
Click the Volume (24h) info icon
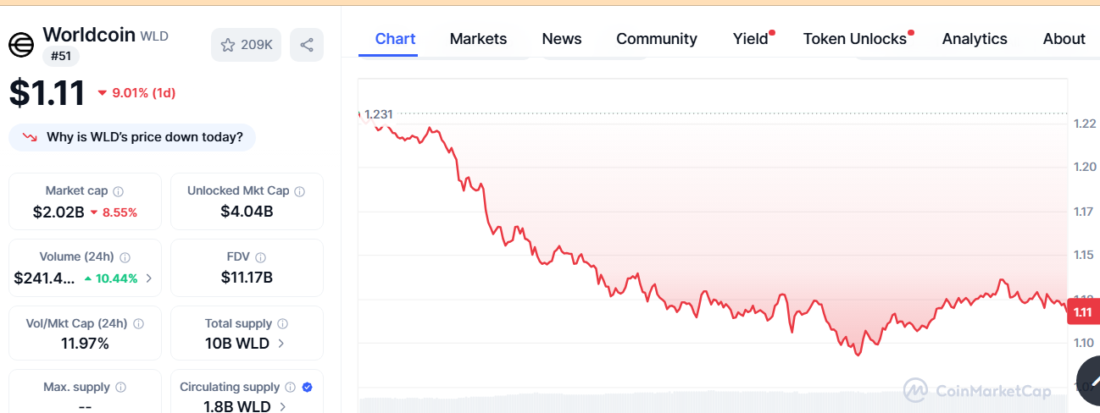[x=125, y=257]
